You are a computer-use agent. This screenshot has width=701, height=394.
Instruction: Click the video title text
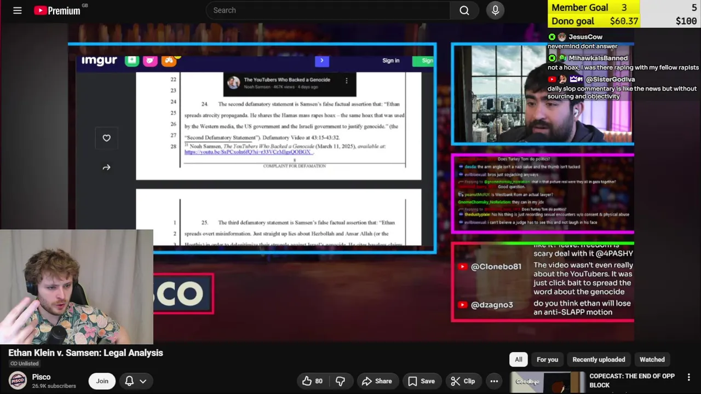click(x=85, y=353)
